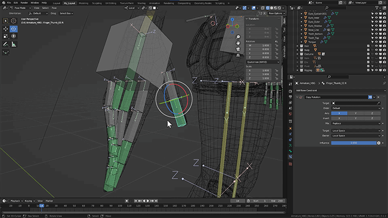Open the Orientation Default dropdown

(x=38, y=13)
